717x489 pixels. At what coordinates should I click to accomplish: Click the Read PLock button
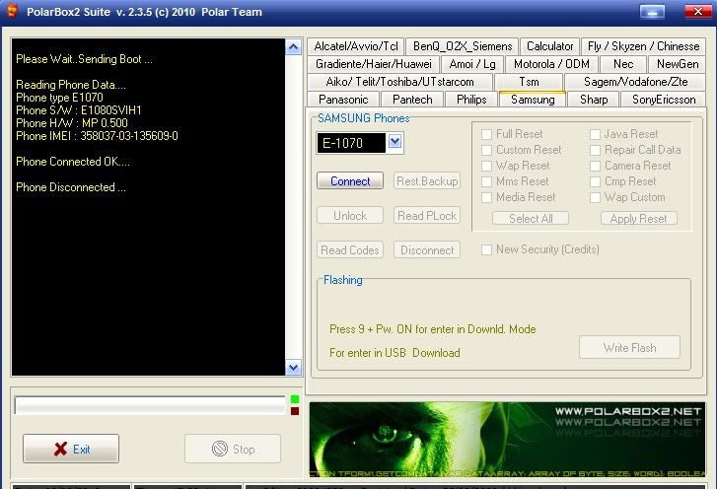pyautogui.click(x=427, y=215)
